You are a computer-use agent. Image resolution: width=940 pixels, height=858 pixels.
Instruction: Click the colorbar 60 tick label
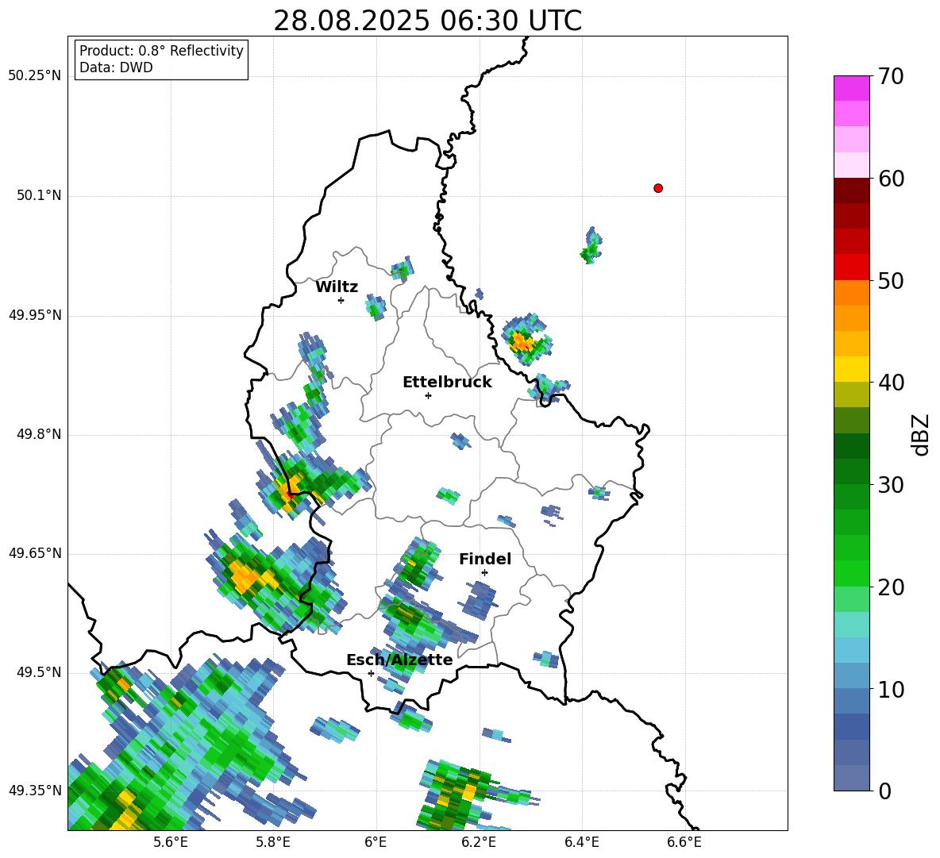(891, 179)
